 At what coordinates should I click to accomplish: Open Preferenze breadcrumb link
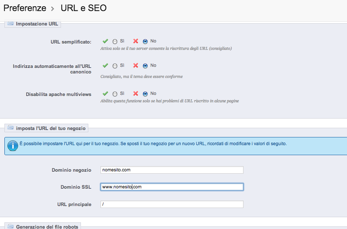tap(25, 8)
